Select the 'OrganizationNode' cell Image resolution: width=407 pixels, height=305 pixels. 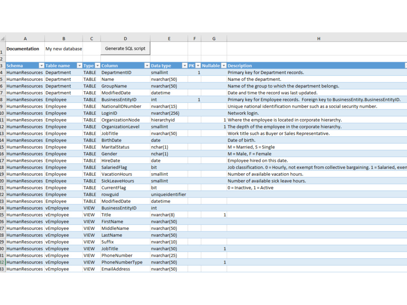(125, 120)
